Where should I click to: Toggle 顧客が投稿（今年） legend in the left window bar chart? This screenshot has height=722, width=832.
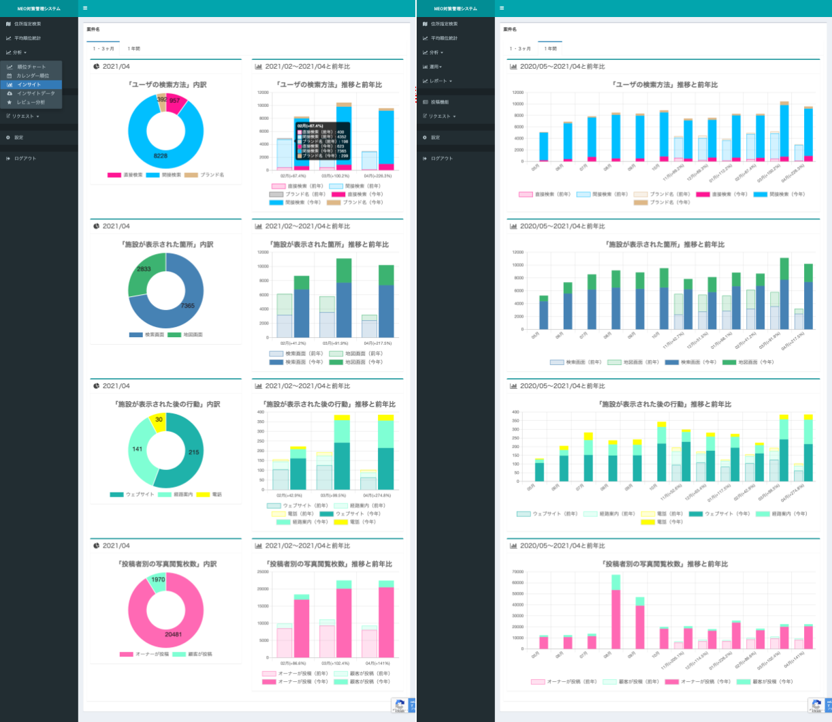click(x=363, y=681)
